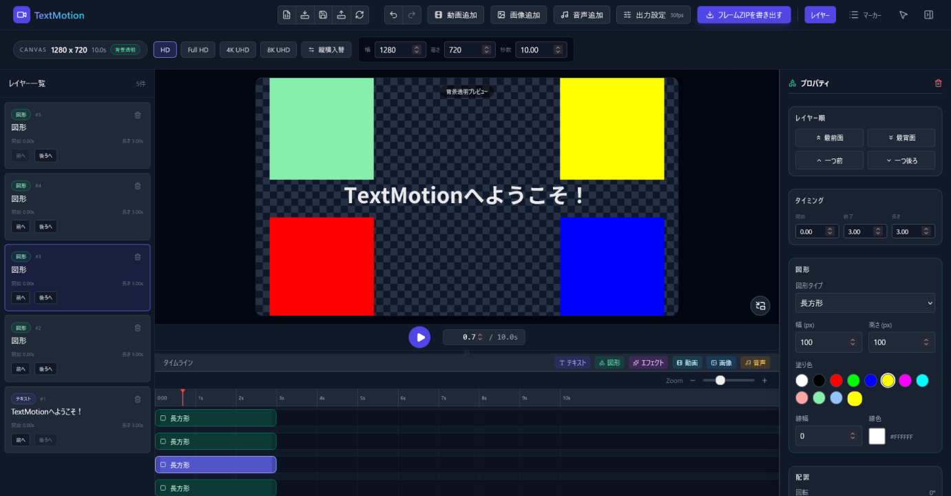Click the shape 高さ (px) 100 field
Image resolution: width=951 pixels, height=496 pixels.
tap(901, 342)
